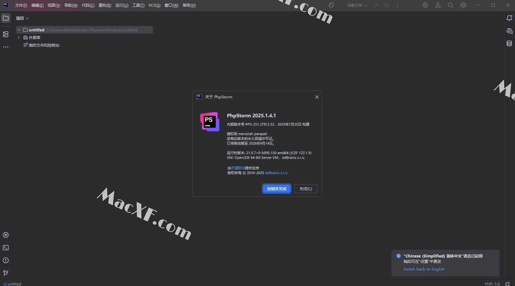This screenshot has width=515, height=286.
Task: Open the Database tool window icon
Action: [x=509, y=43]
